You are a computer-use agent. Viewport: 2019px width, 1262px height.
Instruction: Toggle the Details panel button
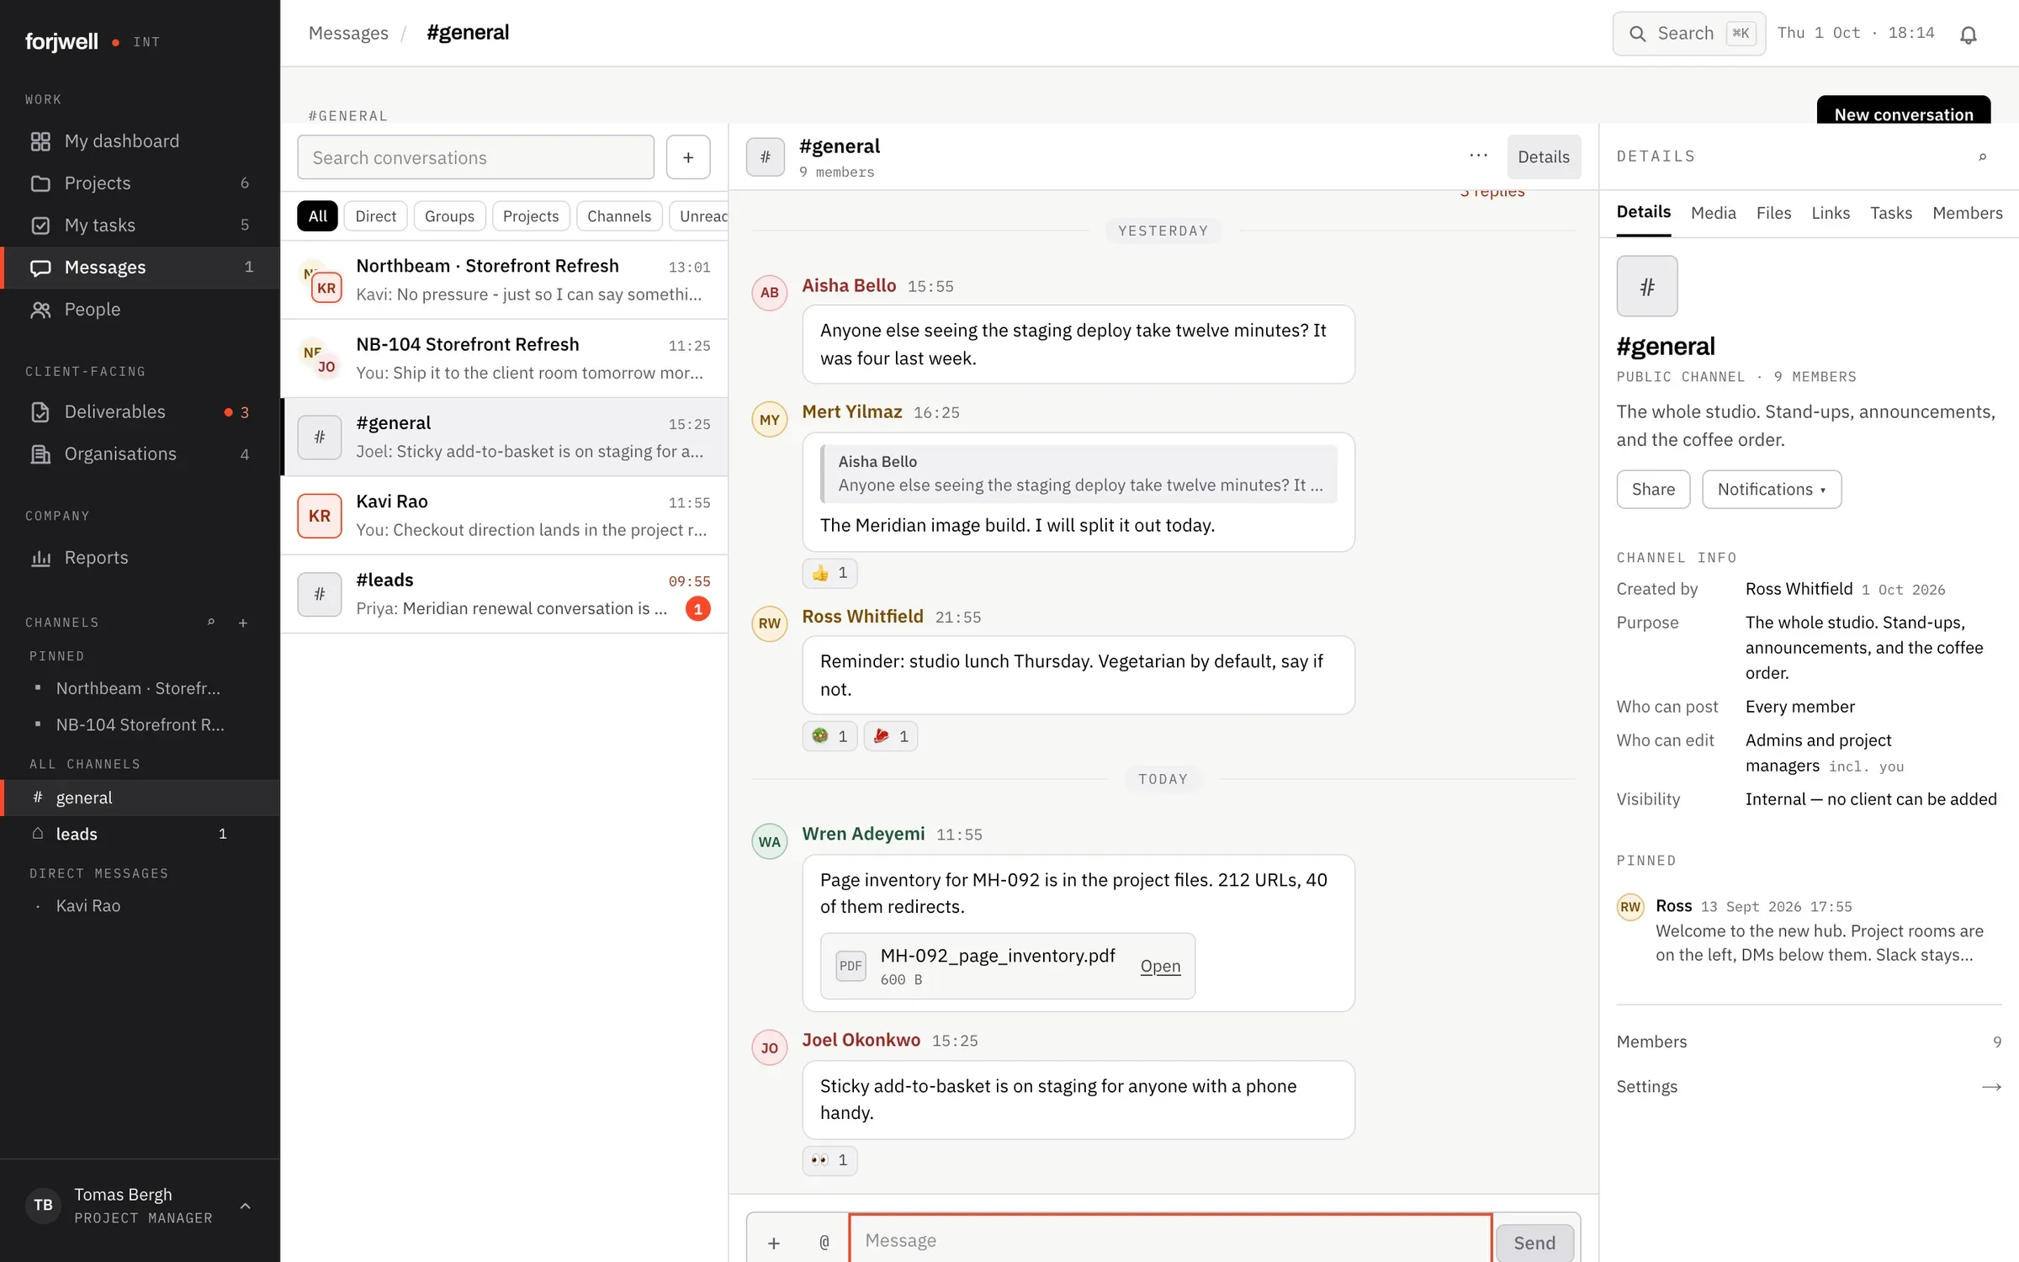[x=1544, y=157]
